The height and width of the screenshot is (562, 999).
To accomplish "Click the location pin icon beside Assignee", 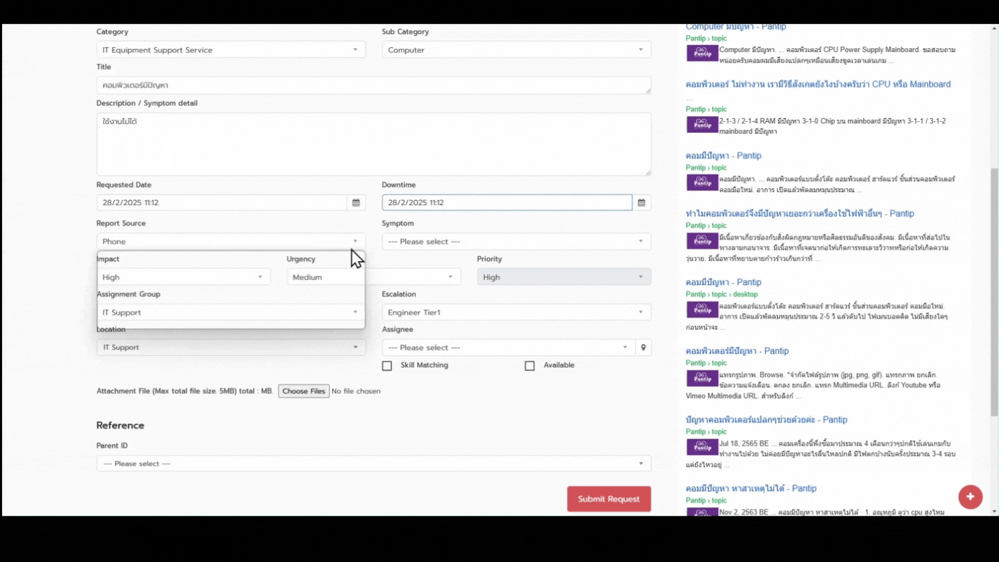I will pyautogui.click(x=644, y=348).
